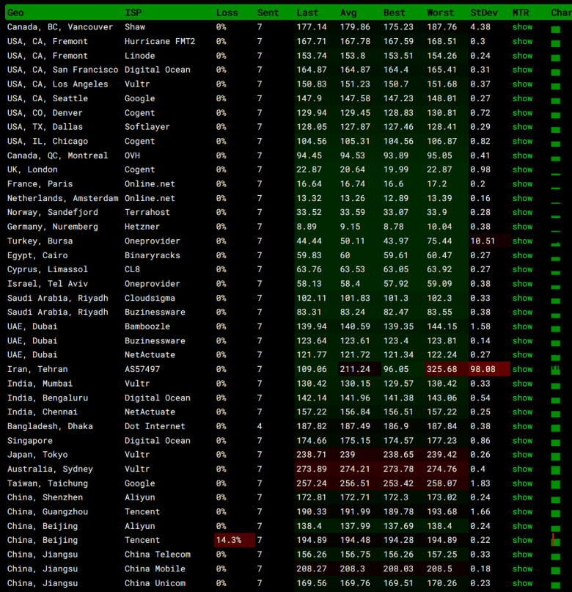Click show for Dallas Softlayer row
572x592 pixels.
pos(522,127)
